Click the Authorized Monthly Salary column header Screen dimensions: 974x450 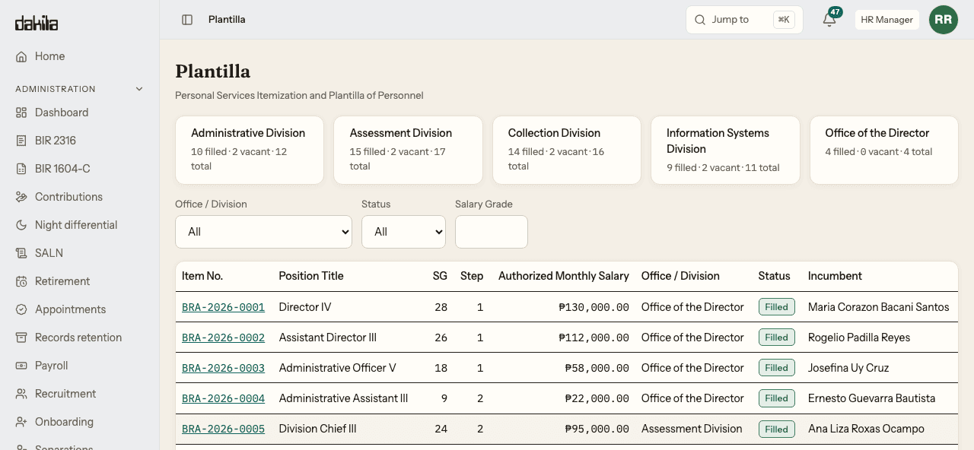(x=564, y=276)
